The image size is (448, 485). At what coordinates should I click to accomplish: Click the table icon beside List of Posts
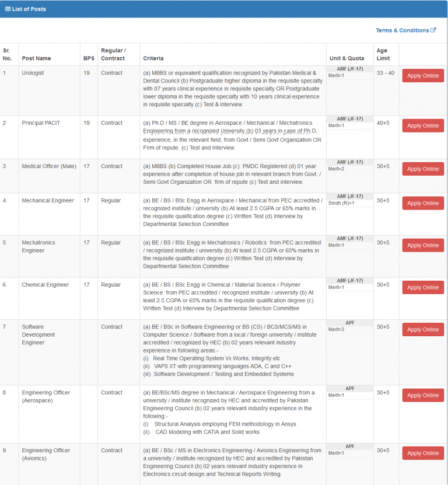coord(8,9)
